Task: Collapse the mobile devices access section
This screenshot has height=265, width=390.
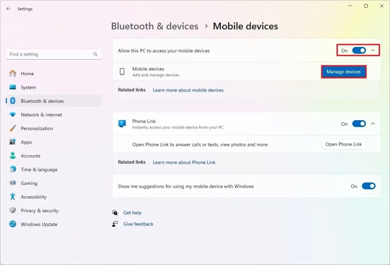Action: point(373,51)
